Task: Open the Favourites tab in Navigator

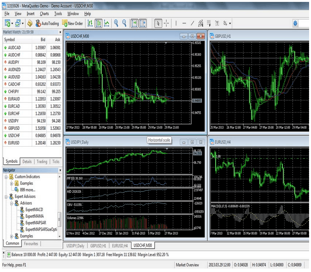Action: point(31,244)
